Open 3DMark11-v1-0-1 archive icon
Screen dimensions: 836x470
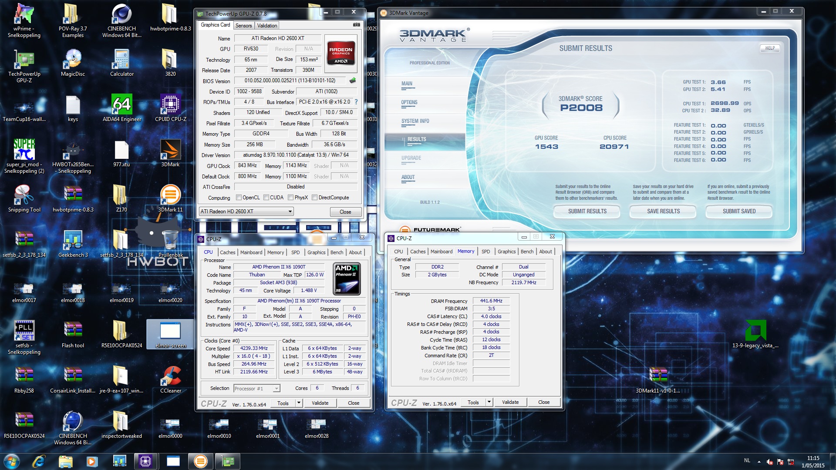click(658, 379)
